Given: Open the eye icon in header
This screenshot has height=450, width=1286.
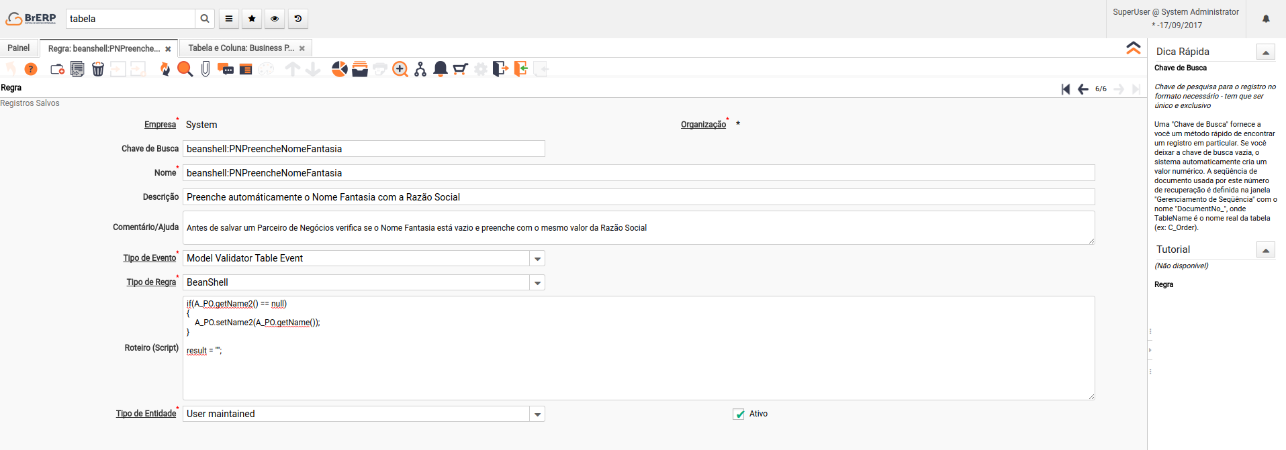Looking at the screenshot, I should 275,19.
